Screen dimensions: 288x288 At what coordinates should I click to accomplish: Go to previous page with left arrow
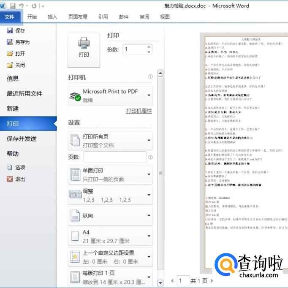click(x=172, y=281)
